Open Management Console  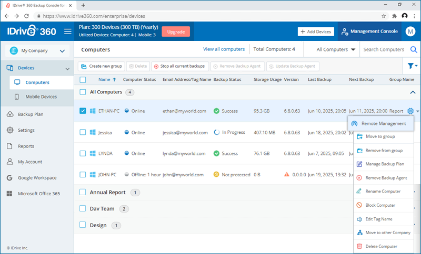[x=369, y=31]
